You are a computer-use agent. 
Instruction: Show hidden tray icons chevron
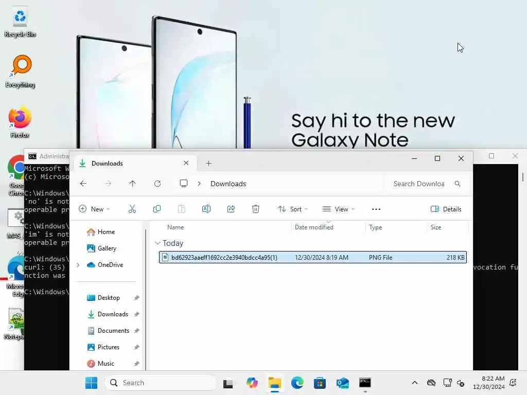[x=415, y=383]
